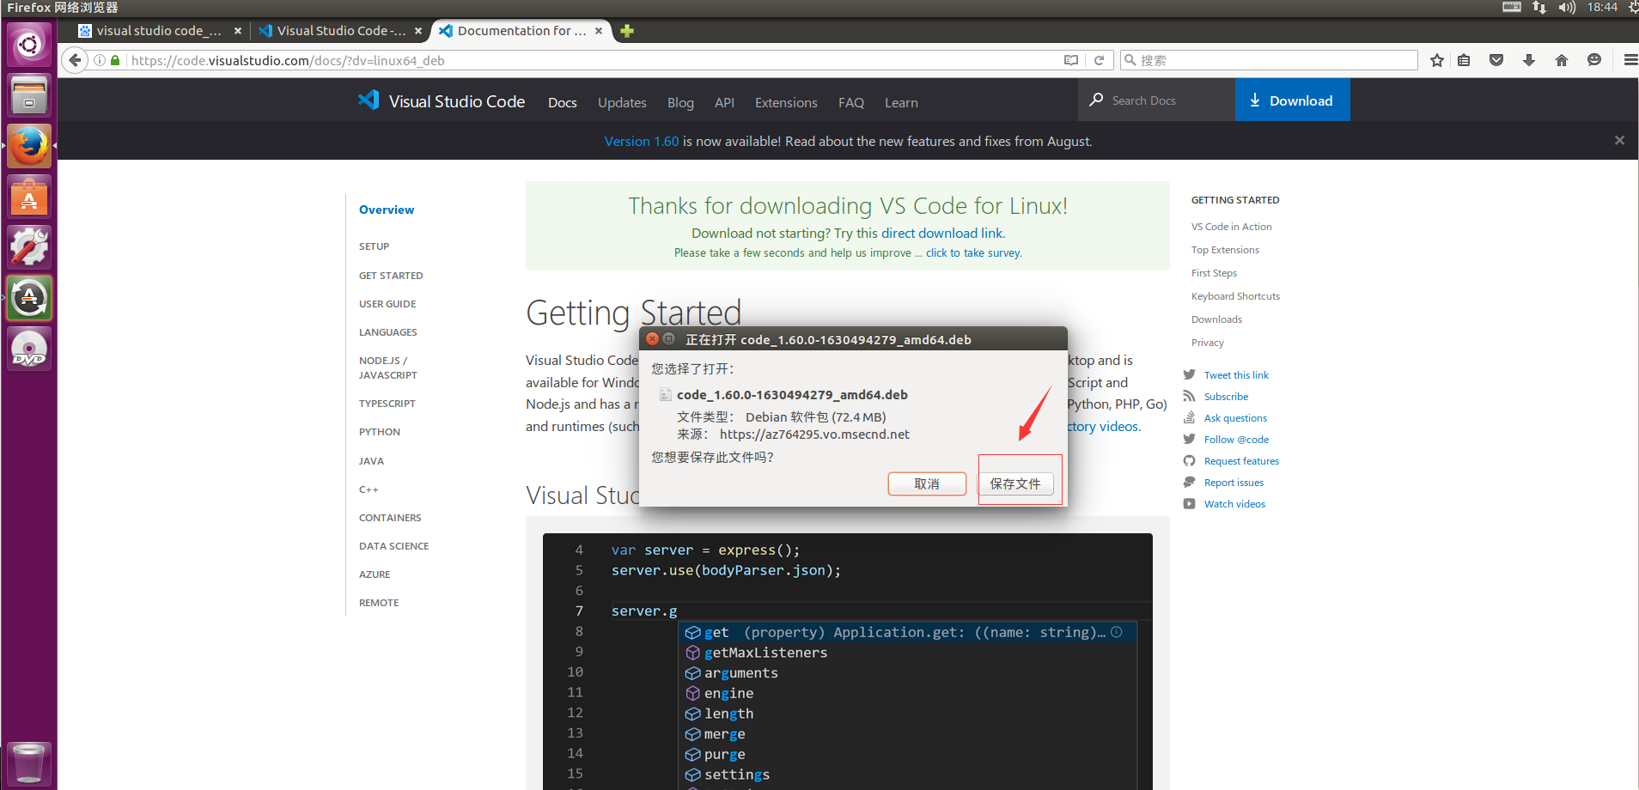
Task: Click the DVD disc icon in launcher
Action: click(x=29, y=348)
